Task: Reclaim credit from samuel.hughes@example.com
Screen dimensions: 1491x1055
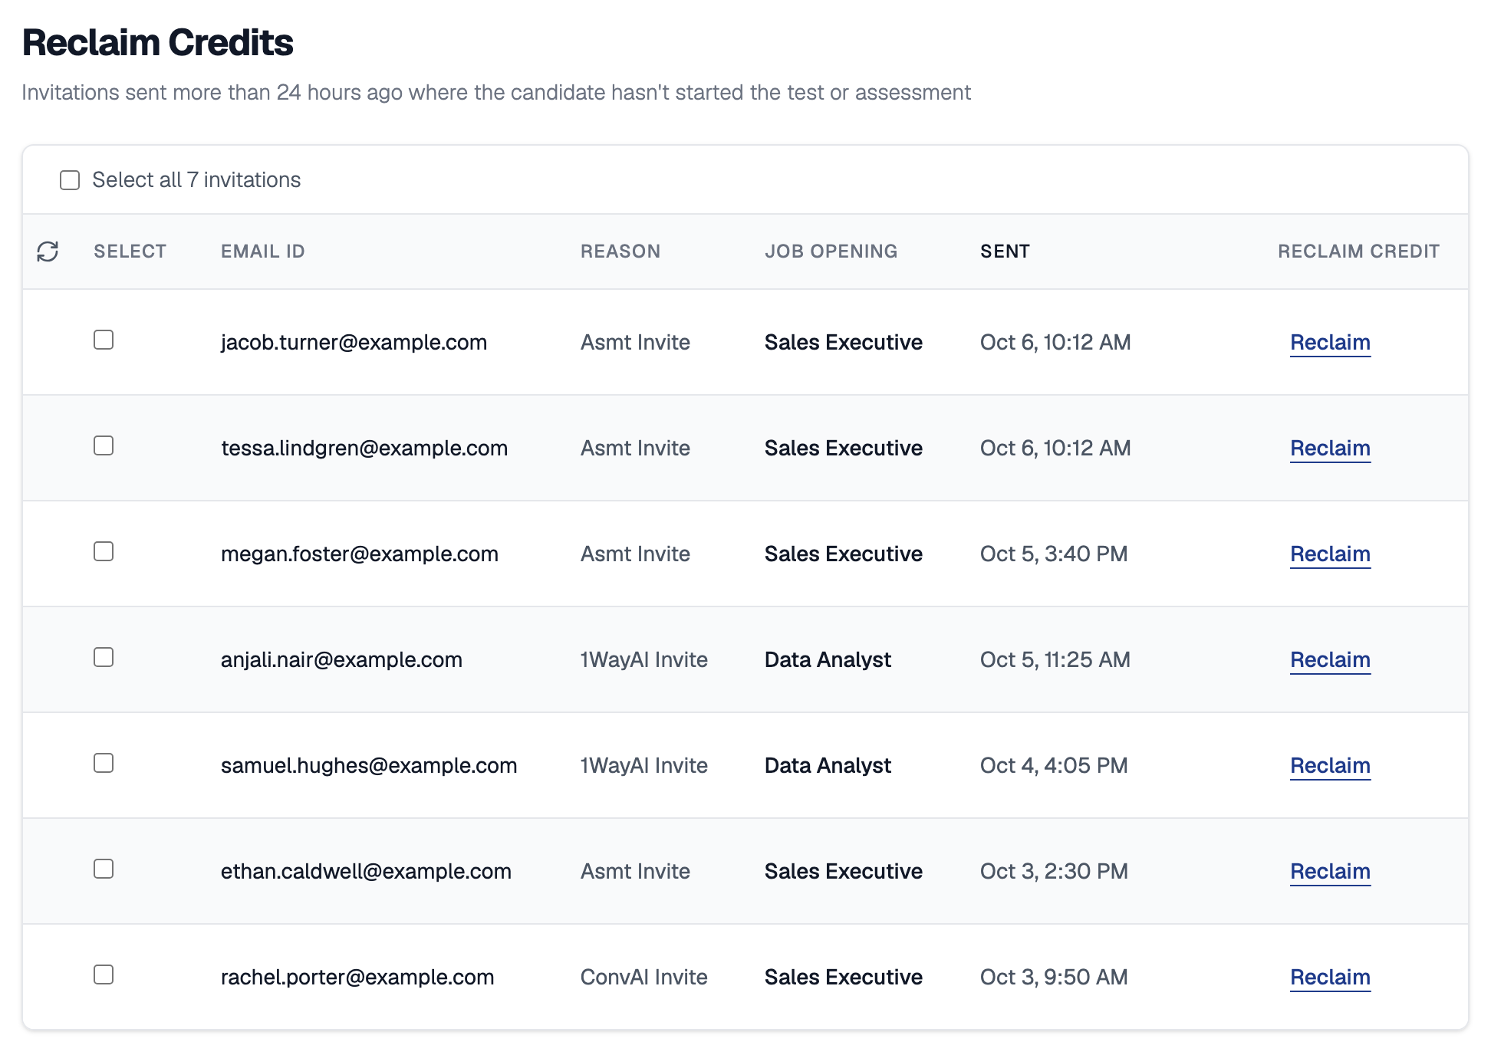Action: click(x=1330, y=765)
